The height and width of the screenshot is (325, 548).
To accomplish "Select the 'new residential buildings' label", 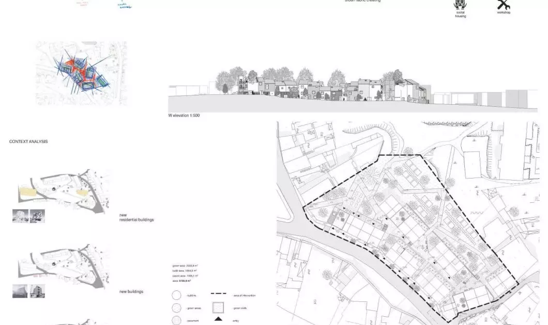I will tap(136, 217).
